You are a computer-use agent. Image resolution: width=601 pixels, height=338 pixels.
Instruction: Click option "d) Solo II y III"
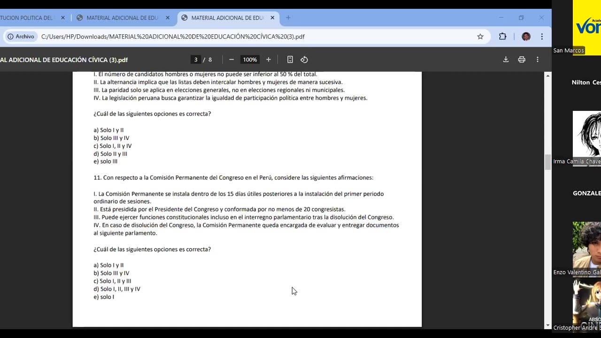click(x=110, y=154)
